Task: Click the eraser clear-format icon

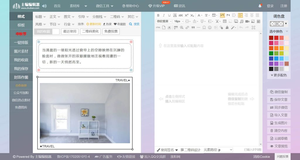Action: [221, 27]
